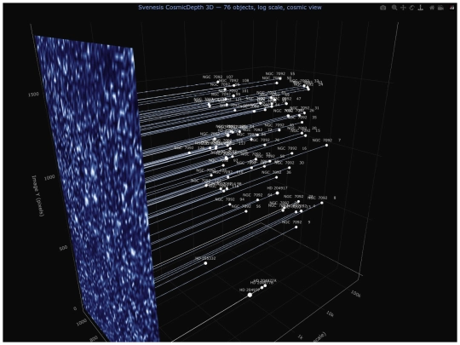460x345 pixels.
Task: Reset camera to last saved view
Action: (x=440, y=8)
